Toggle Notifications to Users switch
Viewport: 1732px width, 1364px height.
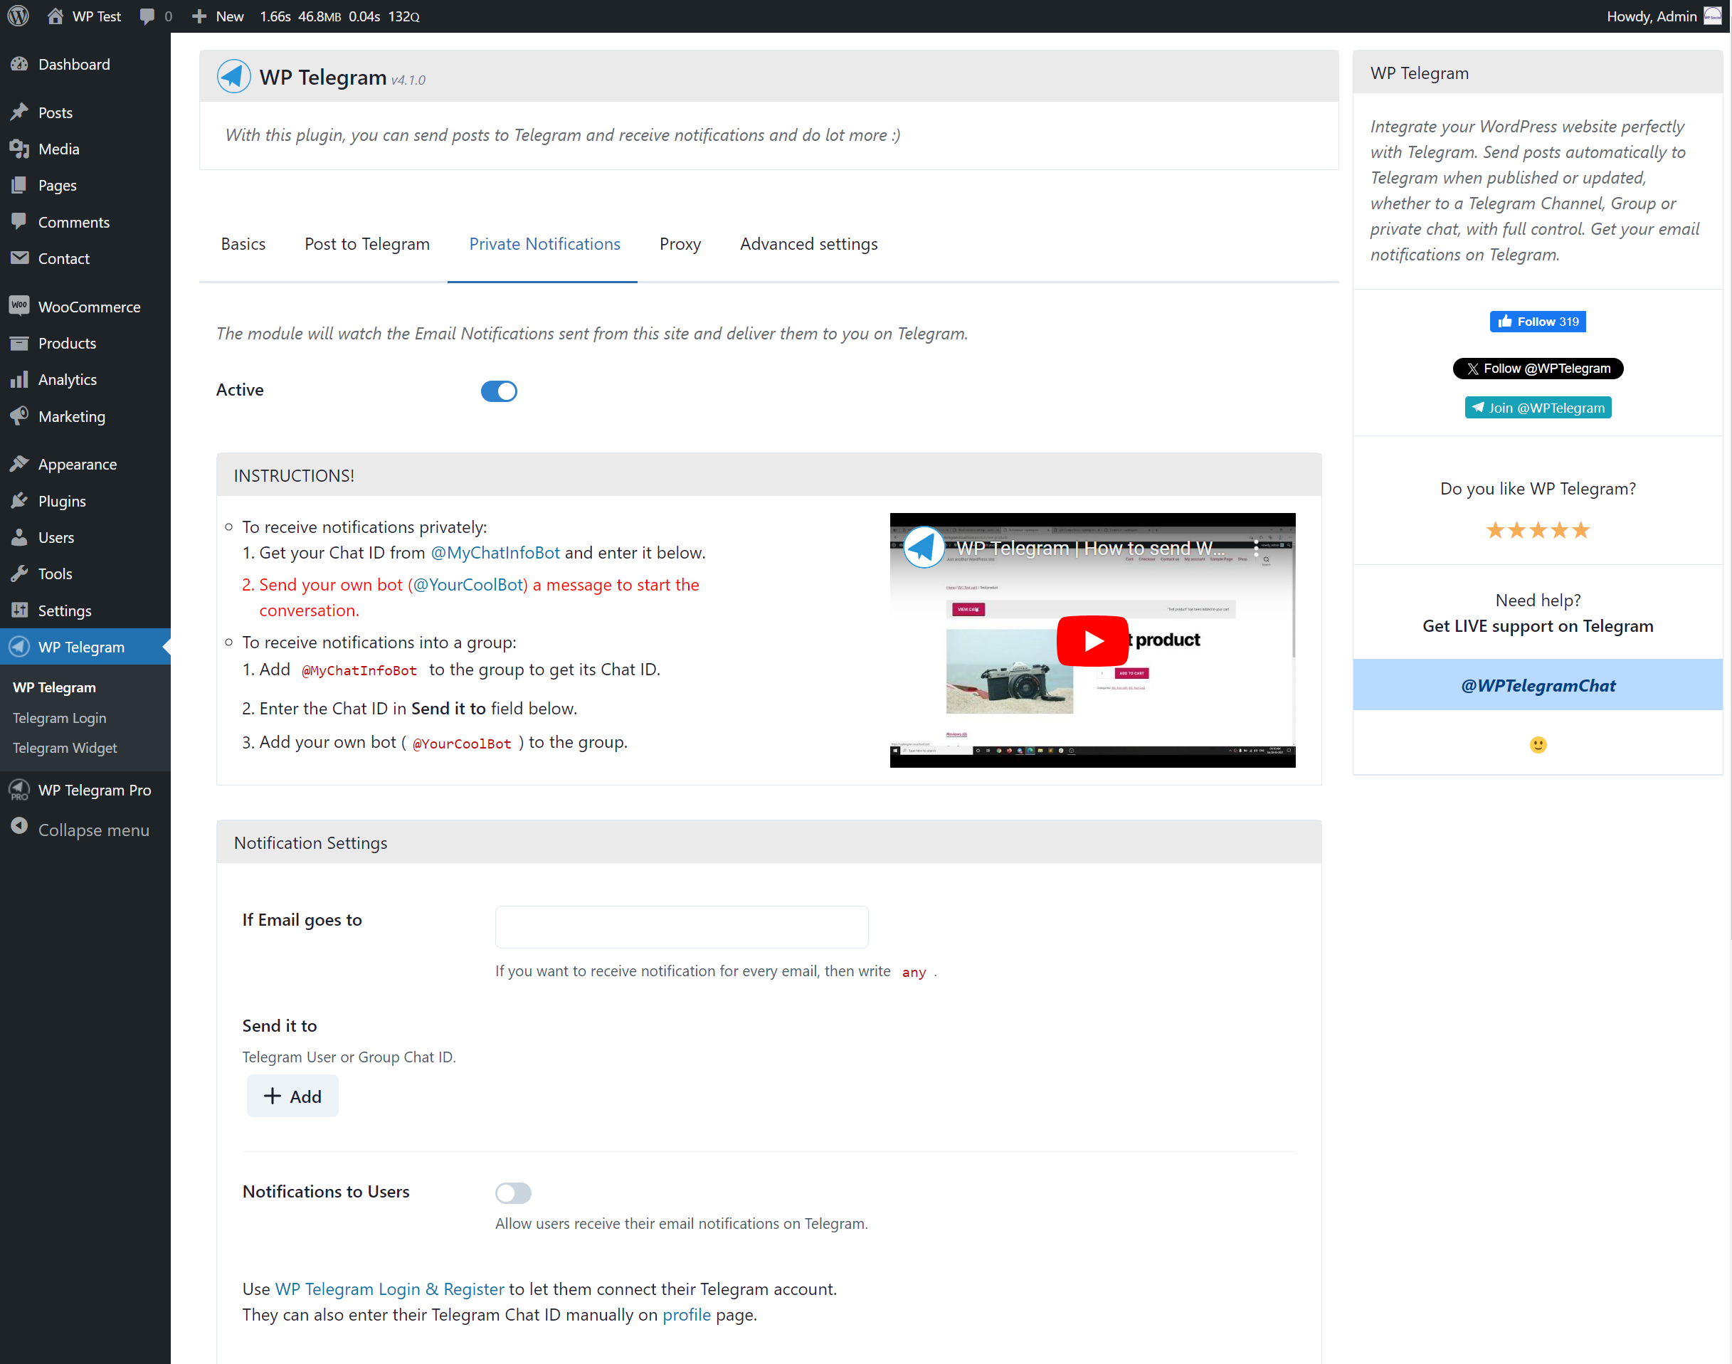point(514,1193)
